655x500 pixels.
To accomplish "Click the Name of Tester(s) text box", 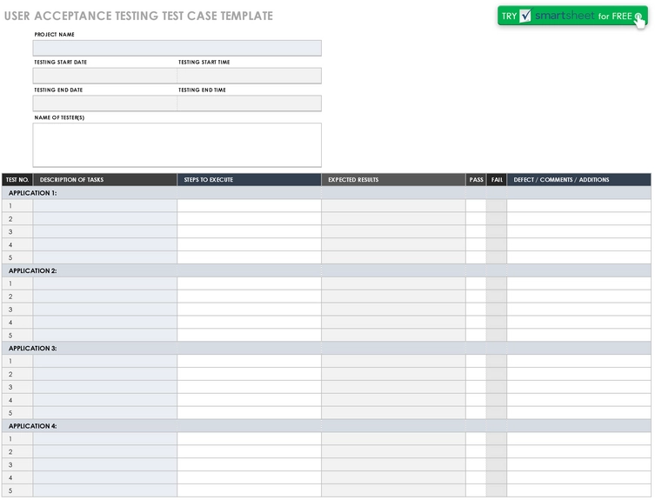I will [x=177, y=145].
